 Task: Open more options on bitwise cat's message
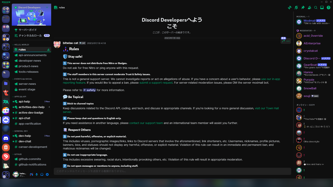coord(288,41)
